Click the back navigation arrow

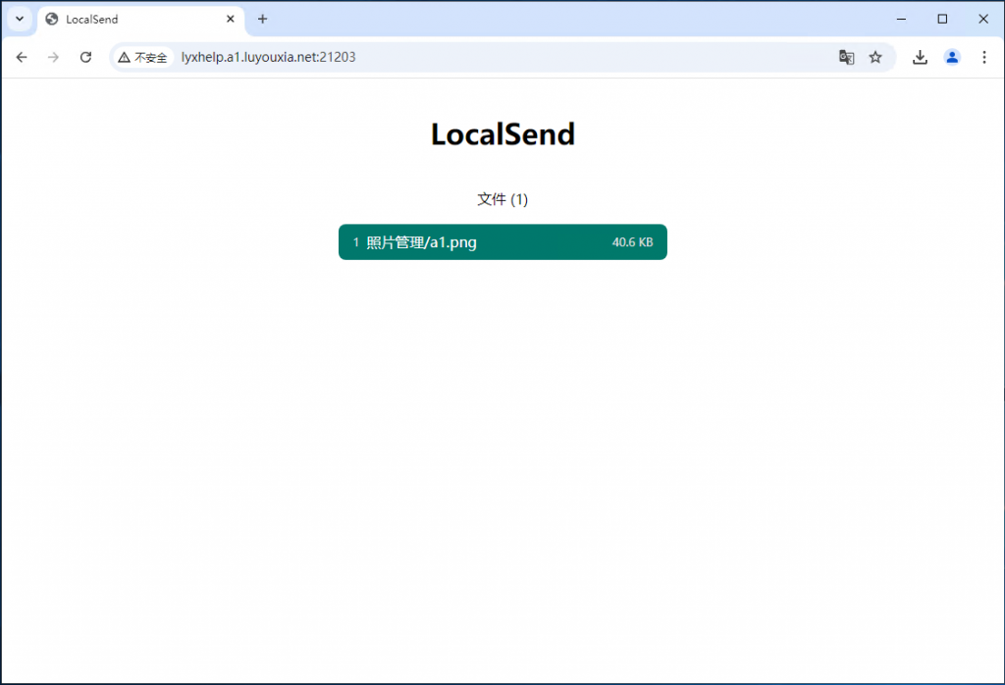tap(21, 57)
